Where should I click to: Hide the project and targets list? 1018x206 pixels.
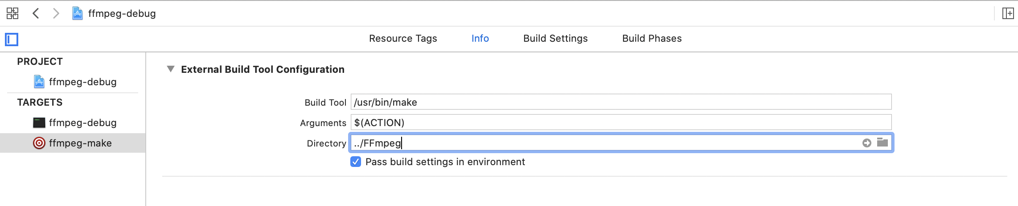tap(12, 40)
